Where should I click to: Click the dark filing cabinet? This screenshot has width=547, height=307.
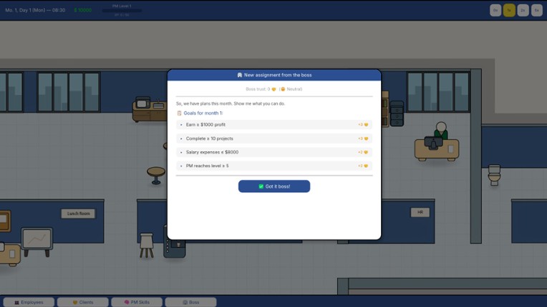(x=397, y=114)
